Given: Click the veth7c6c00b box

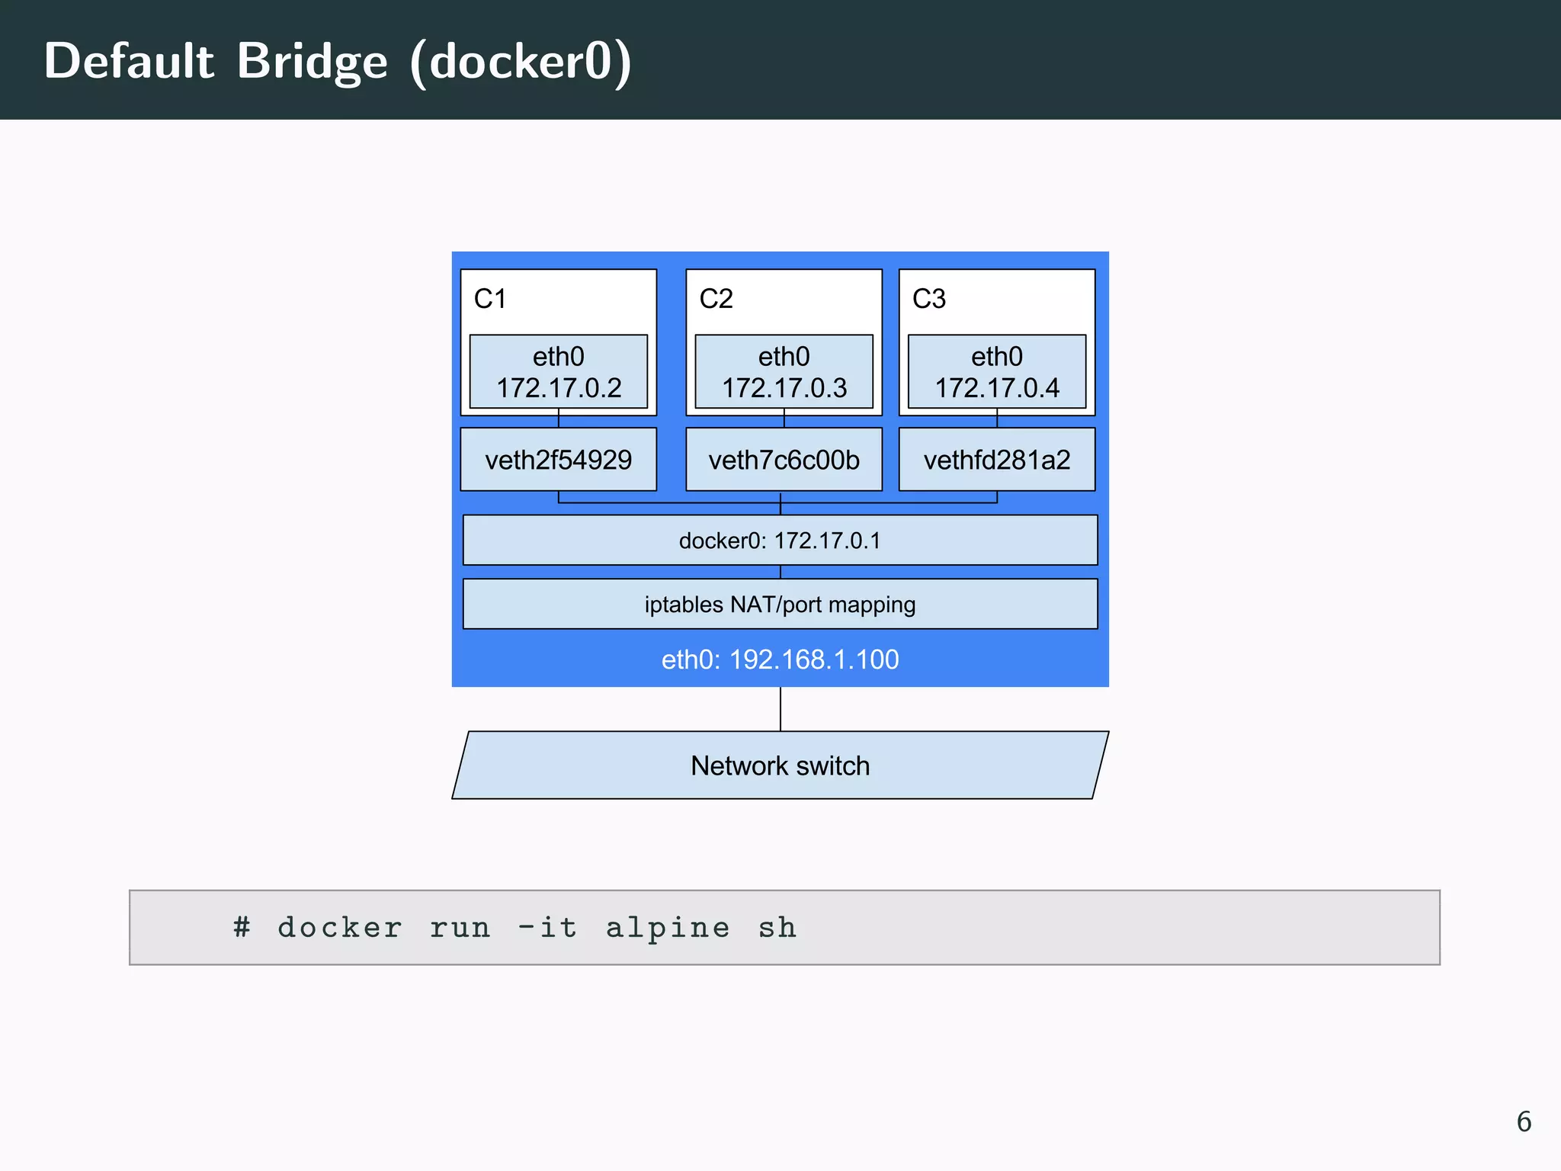Looking at the screenshot, I should 784,460.
